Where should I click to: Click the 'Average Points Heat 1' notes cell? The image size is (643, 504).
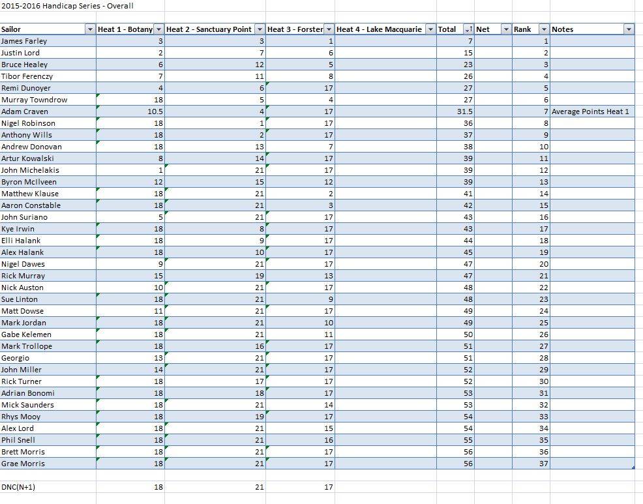591,111
